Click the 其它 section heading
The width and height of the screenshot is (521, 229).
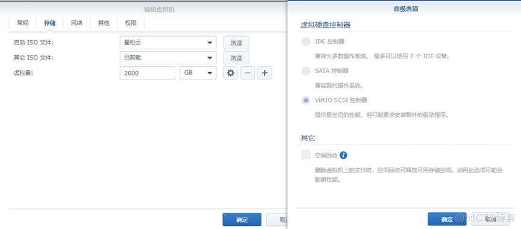(308, 138)
